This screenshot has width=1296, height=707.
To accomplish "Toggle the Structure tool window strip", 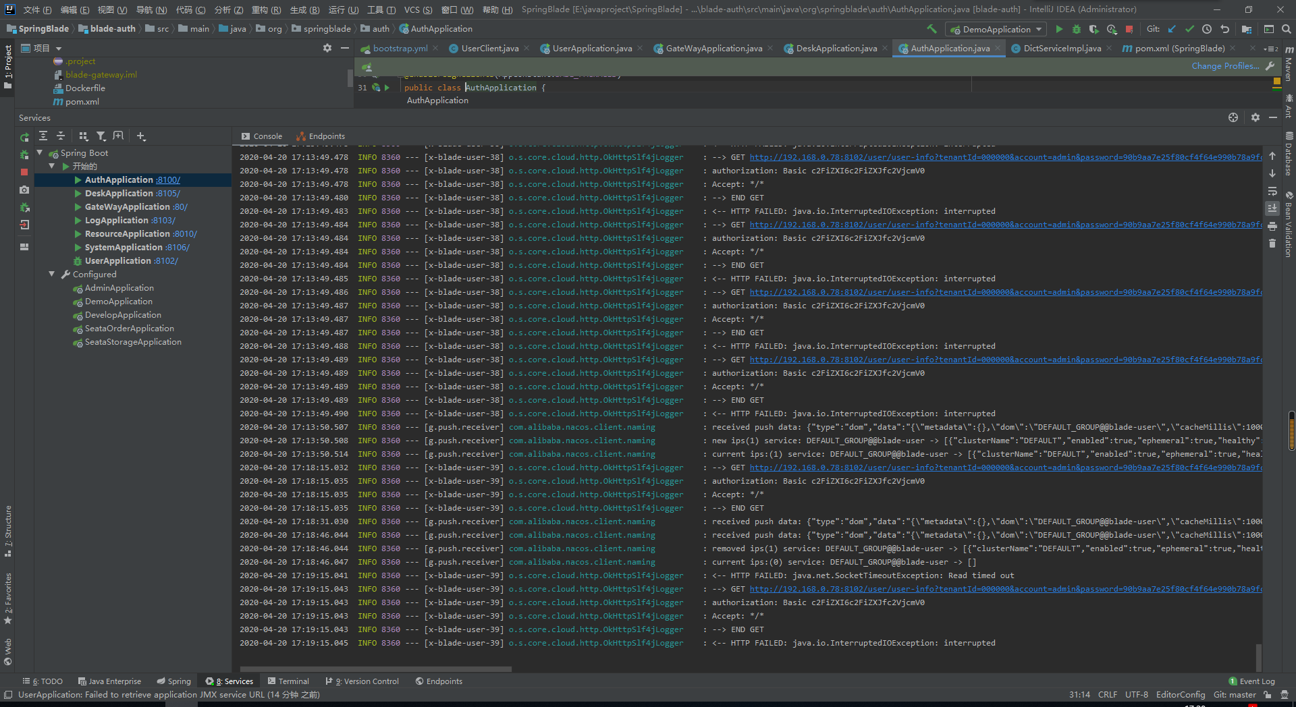I will [x=7, y=530].
